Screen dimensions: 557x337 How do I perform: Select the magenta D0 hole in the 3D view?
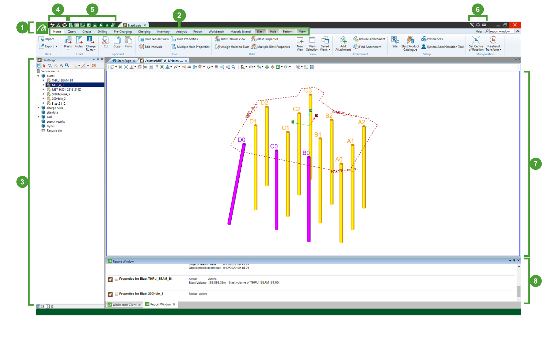click(x=236, y=184)
